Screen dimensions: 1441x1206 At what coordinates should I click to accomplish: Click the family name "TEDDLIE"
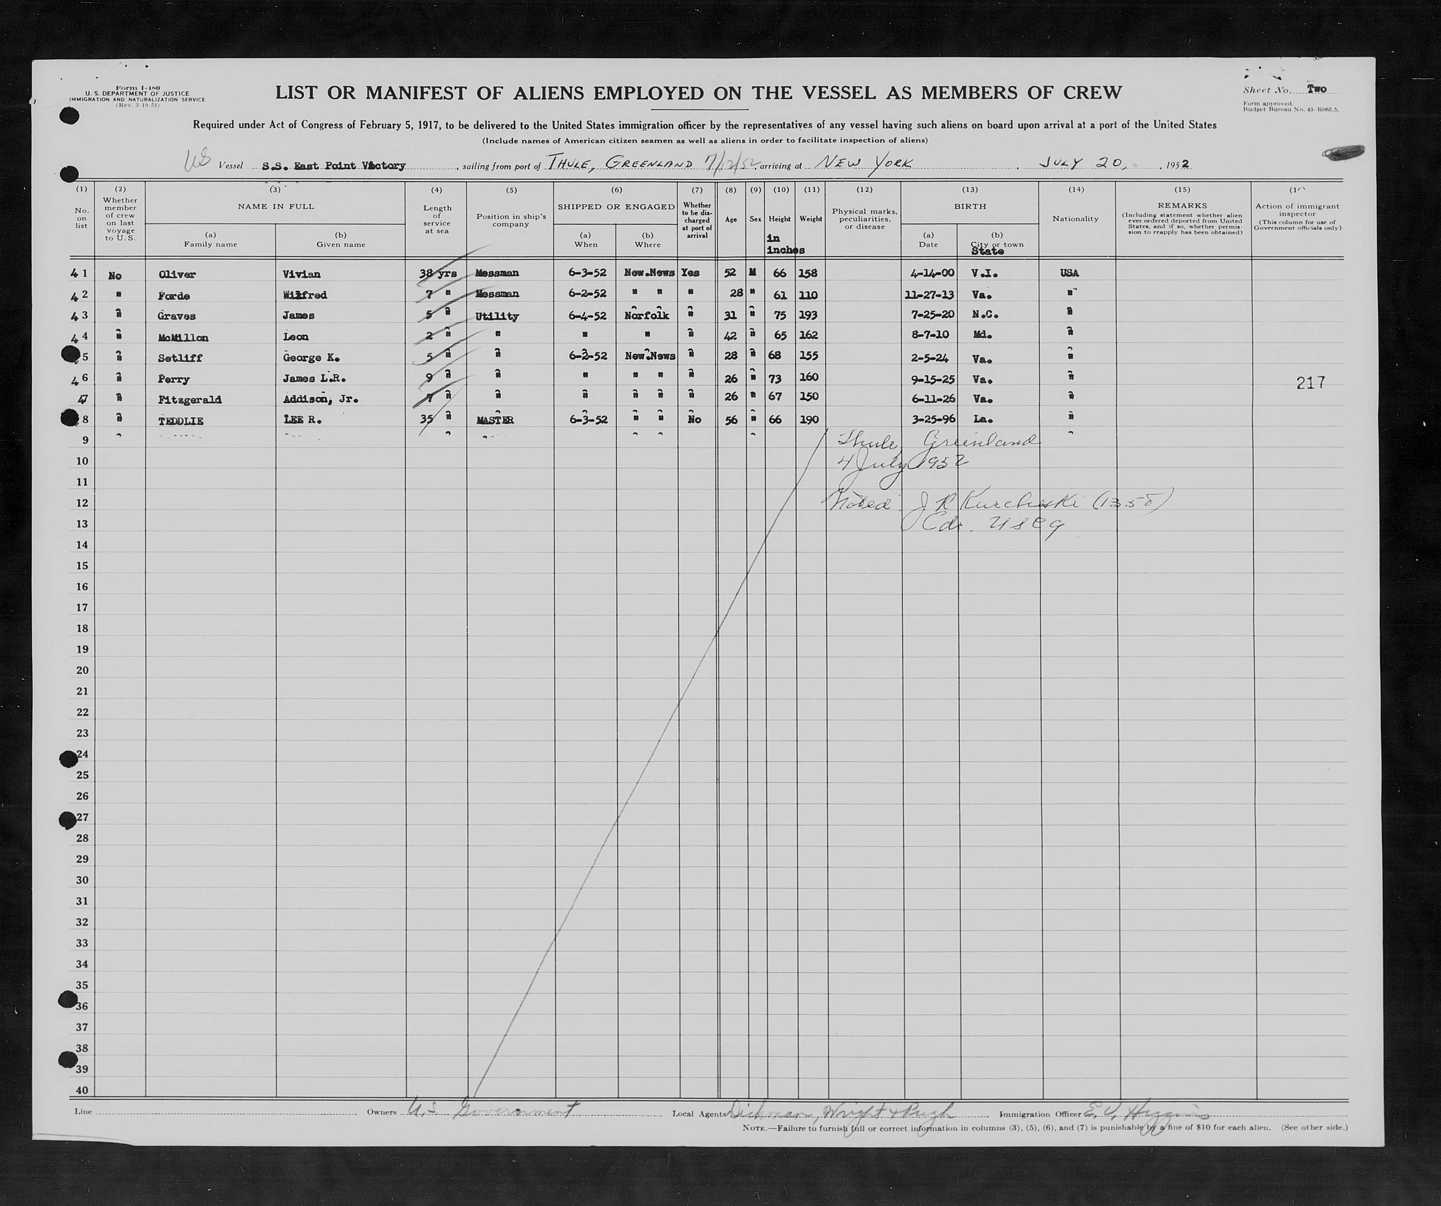click(180, 421)
